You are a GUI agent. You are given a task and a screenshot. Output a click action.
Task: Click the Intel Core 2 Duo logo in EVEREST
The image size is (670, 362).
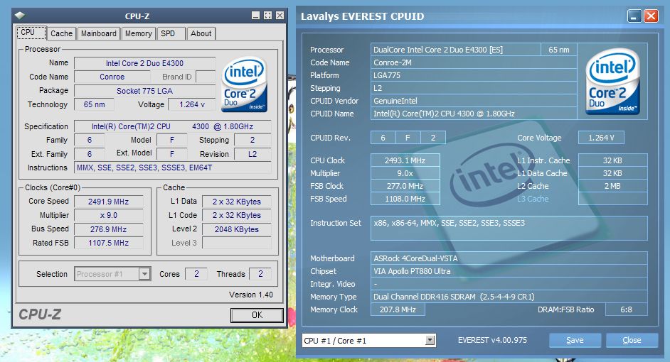click(612, 81)
